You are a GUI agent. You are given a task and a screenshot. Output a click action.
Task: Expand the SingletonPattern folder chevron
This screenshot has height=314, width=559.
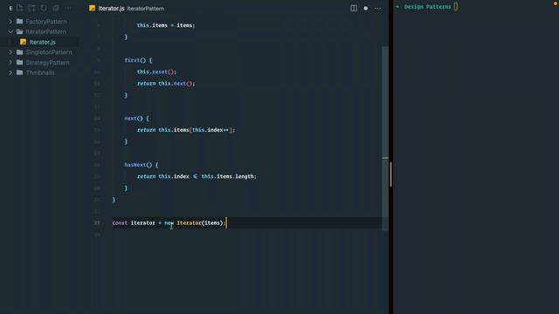pyautogui.click(x=10, y=52)
